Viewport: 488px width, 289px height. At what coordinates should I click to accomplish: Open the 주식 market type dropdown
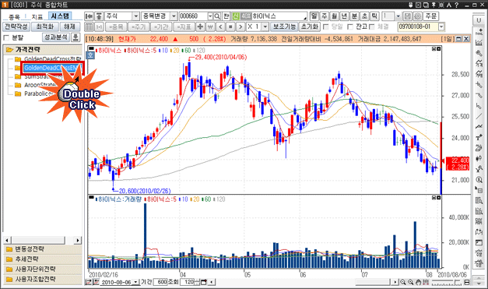136,16
